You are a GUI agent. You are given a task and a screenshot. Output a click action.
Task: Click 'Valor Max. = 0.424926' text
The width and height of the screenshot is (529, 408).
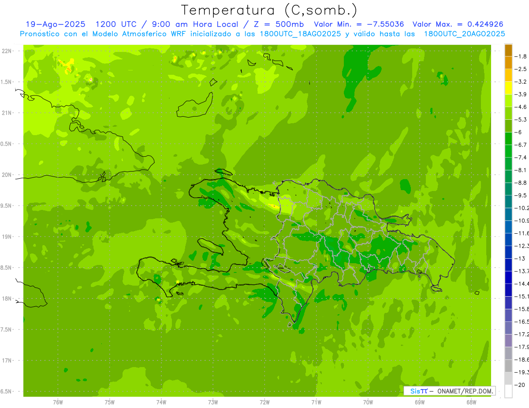pyautogui.click(x=458, y=25)
